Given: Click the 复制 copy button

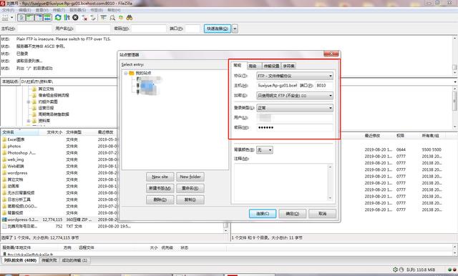Looking at the screenshot, I should pos(190,200).
